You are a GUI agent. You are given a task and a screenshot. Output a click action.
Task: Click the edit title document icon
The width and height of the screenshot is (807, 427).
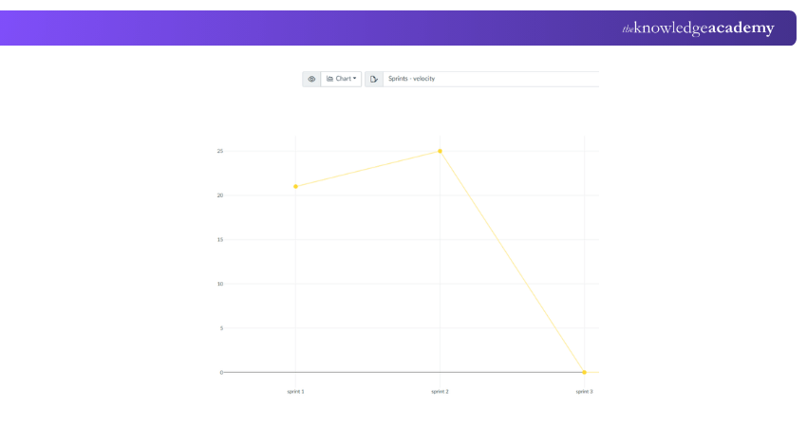pos(374,79)
